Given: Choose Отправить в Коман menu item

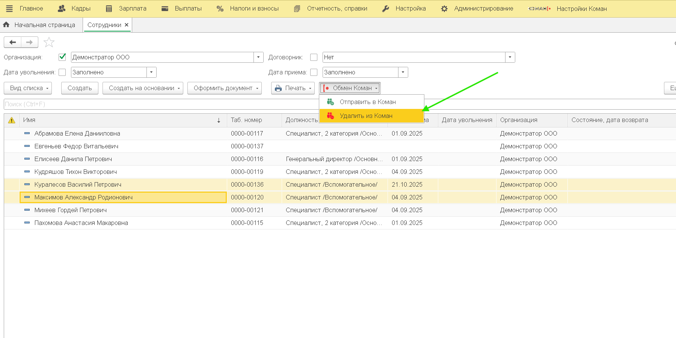Looking at the screenshot, I should pos(367,102).
